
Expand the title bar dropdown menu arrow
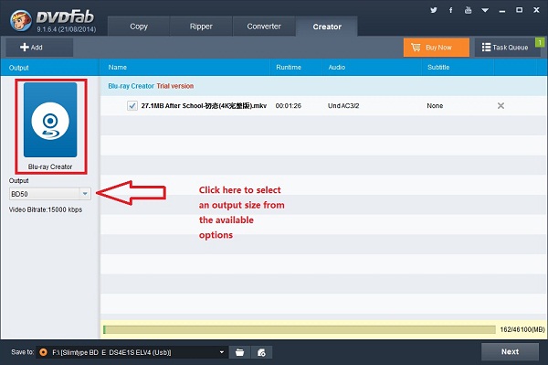[x=485, y=10]
